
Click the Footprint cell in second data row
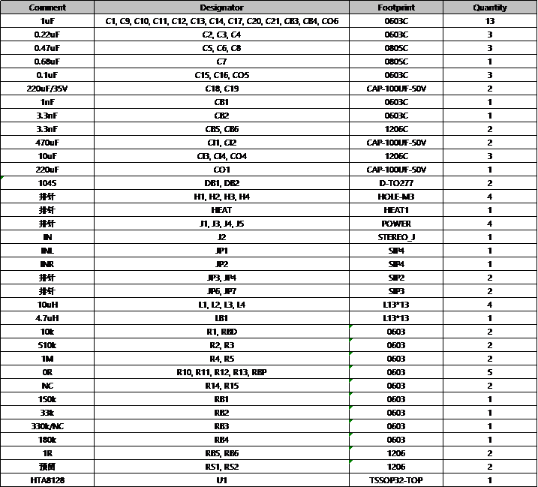[x=395, y=35]
